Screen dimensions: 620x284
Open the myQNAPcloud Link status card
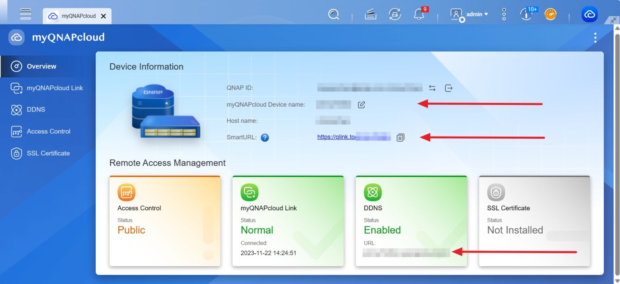click(x=288, y=221)
